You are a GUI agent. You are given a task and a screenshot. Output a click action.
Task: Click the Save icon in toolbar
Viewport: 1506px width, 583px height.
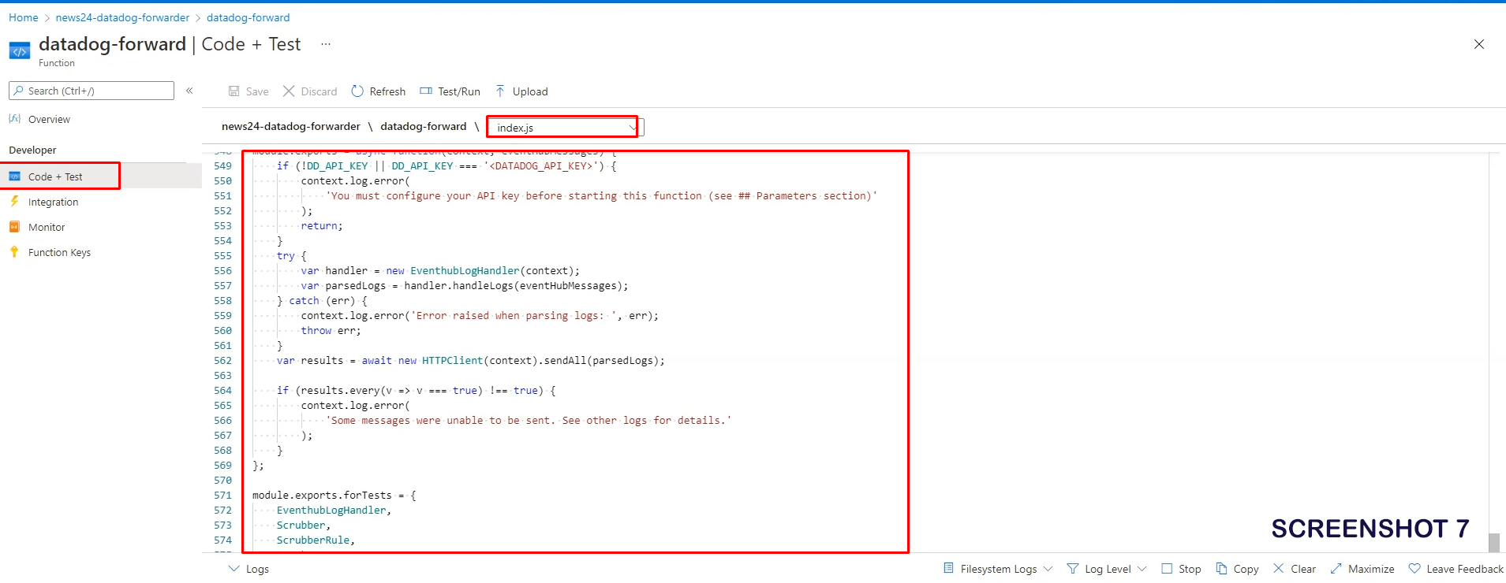[234, 91]
